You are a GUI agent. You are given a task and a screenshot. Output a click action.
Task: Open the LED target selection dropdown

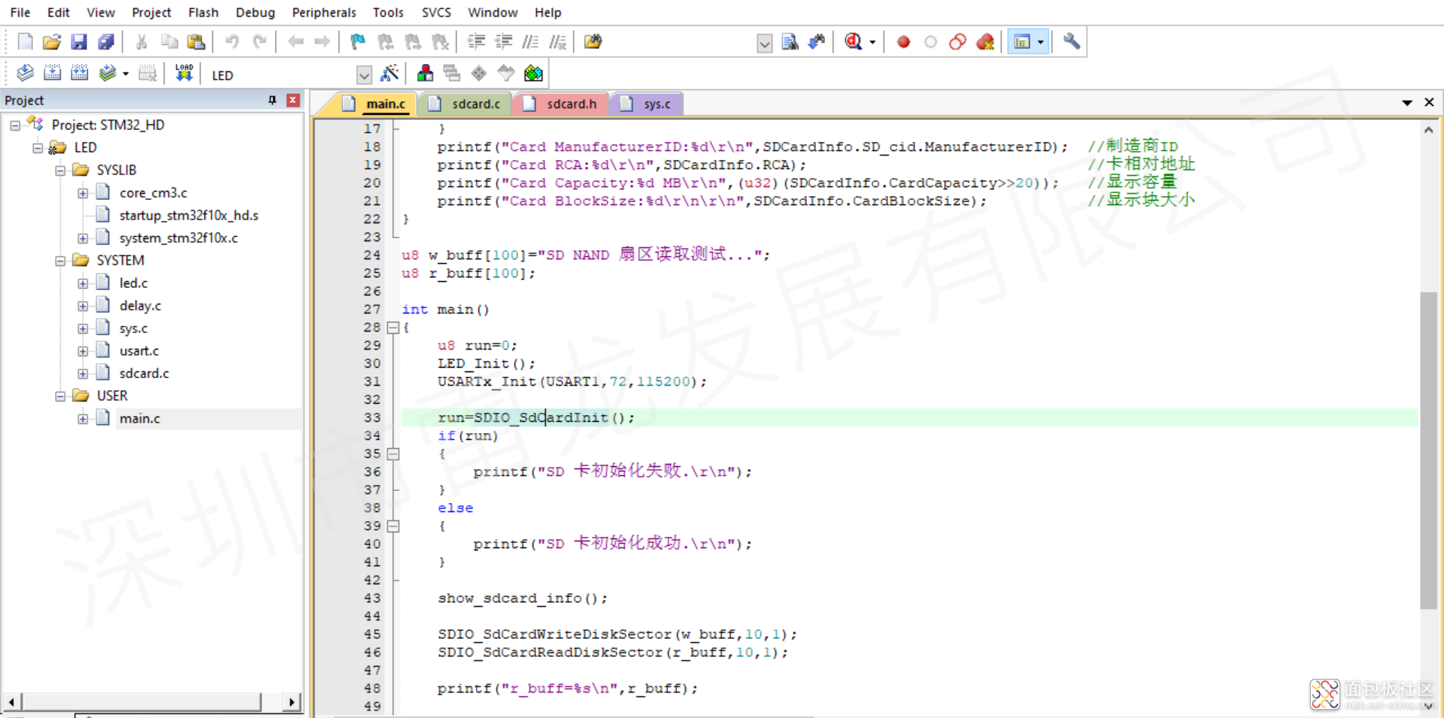click(364, 75)
